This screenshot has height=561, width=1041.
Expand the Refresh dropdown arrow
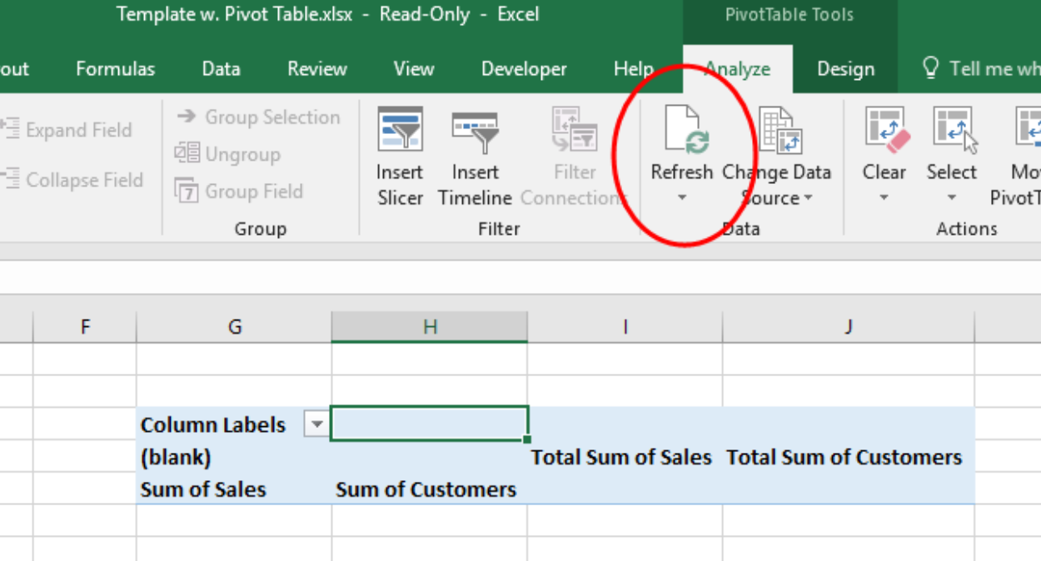[682, 198]
